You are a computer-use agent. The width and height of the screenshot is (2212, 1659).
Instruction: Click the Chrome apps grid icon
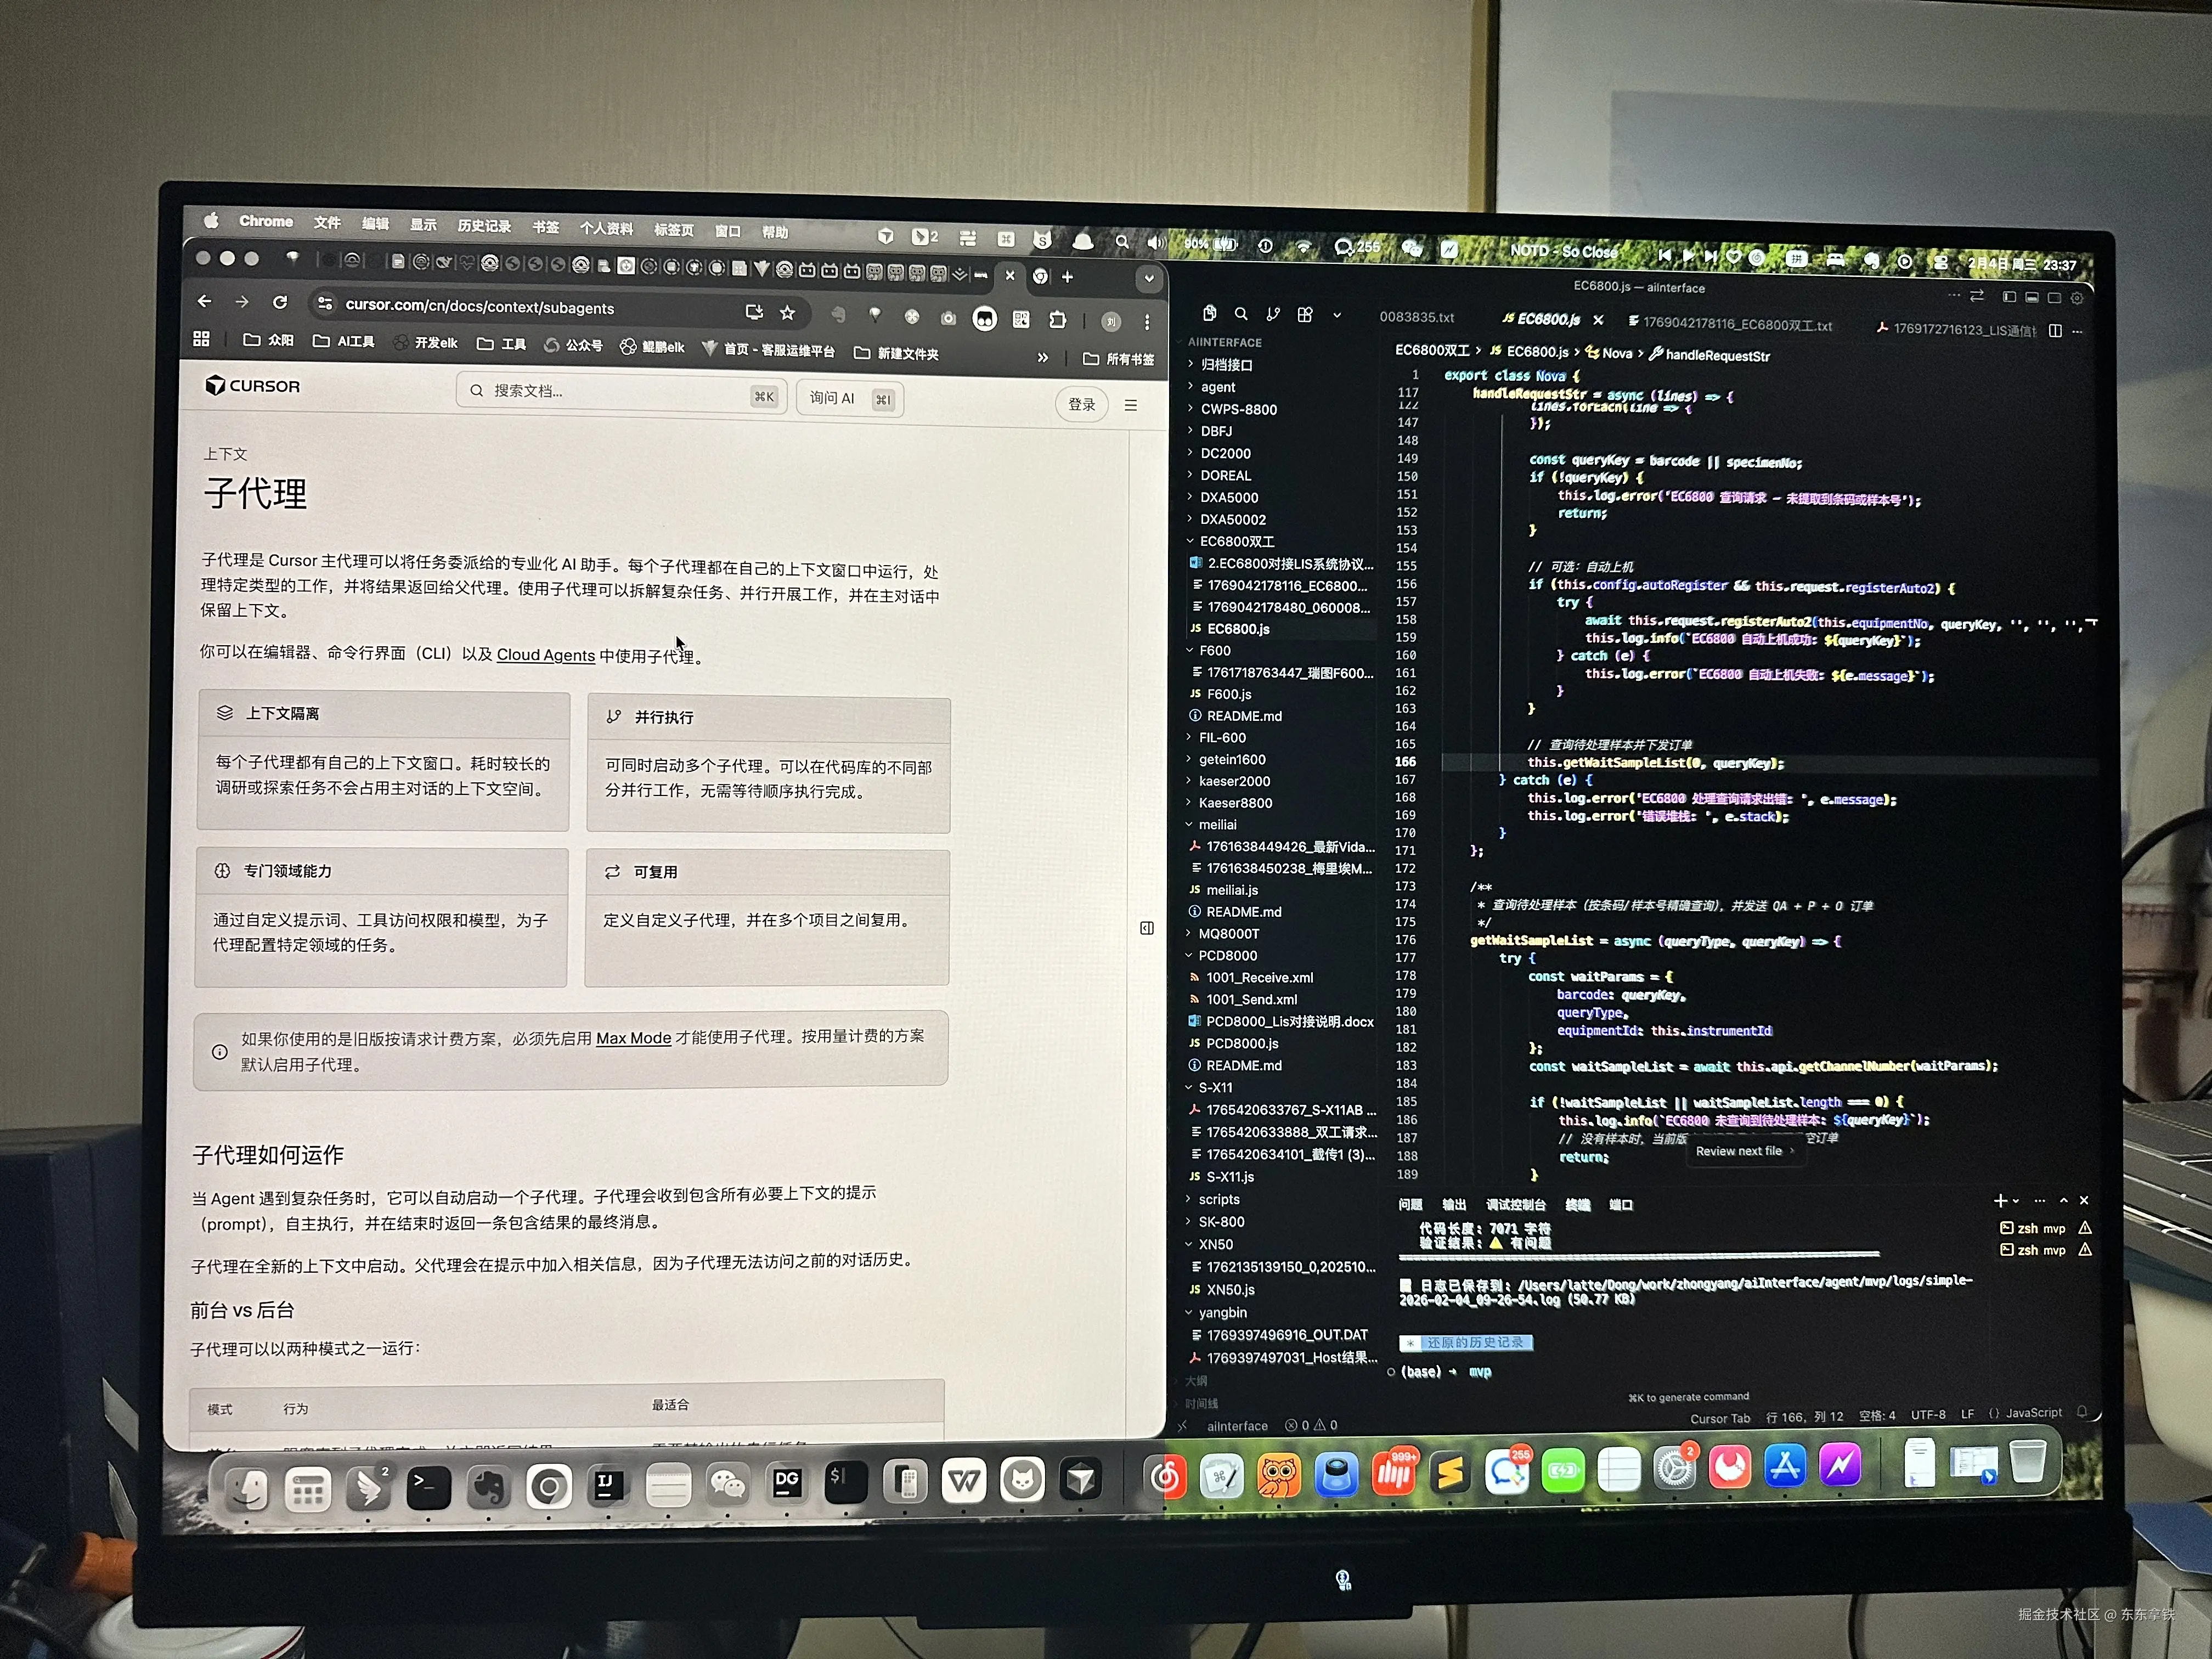click(x=201, y=339)
